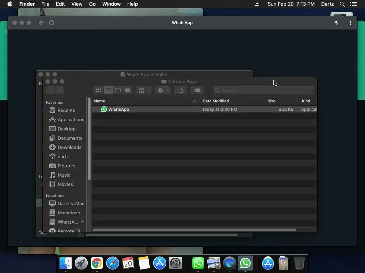Open the Window menu
Viewport: 365px width, 273px height.
click(112, 4)
